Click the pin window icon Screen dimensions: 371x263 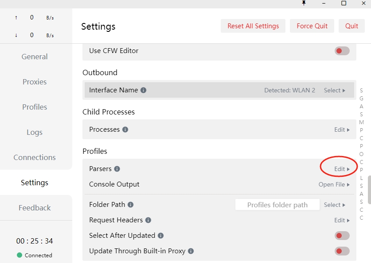coord(304,3)
